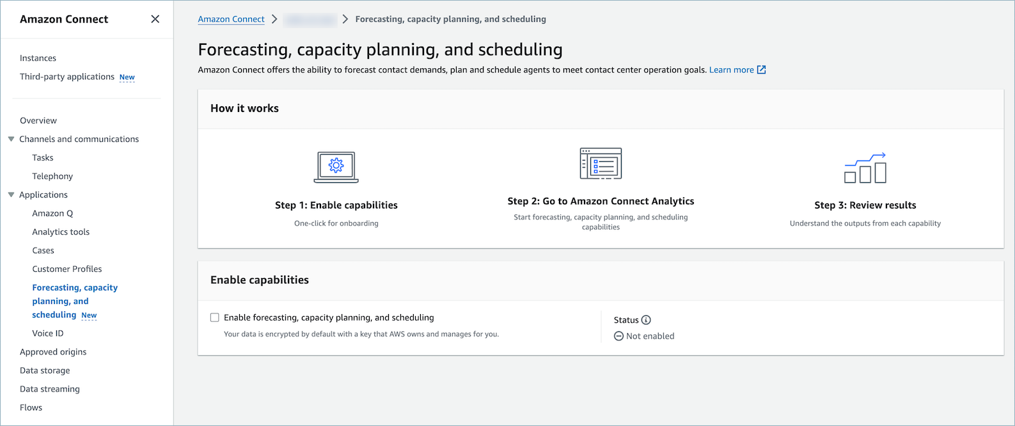The width and height of the screenshot is (1015, 426).
Task: Open the Customer Profiles page
Action: tap(67, 269)
